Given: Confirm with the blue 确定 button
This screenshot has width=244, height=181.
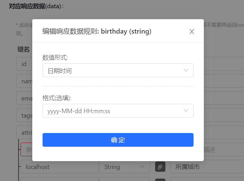Looking at the screenshot, I should (118, 140).
